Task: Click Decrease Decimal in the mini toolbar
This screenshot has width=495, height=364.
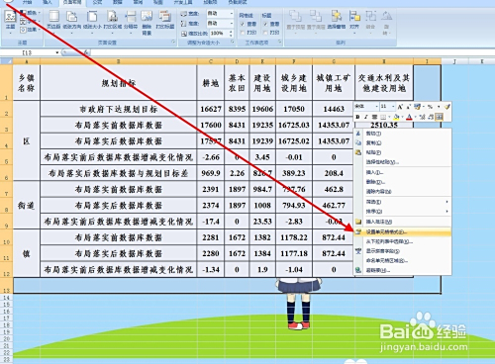Action: point(431,117)
